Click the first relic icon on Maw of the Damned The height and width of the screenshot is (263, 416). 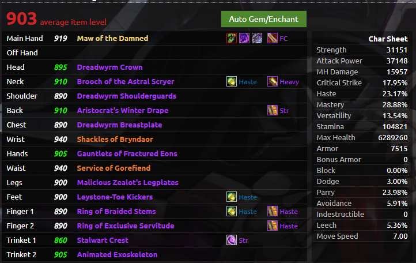232,38
